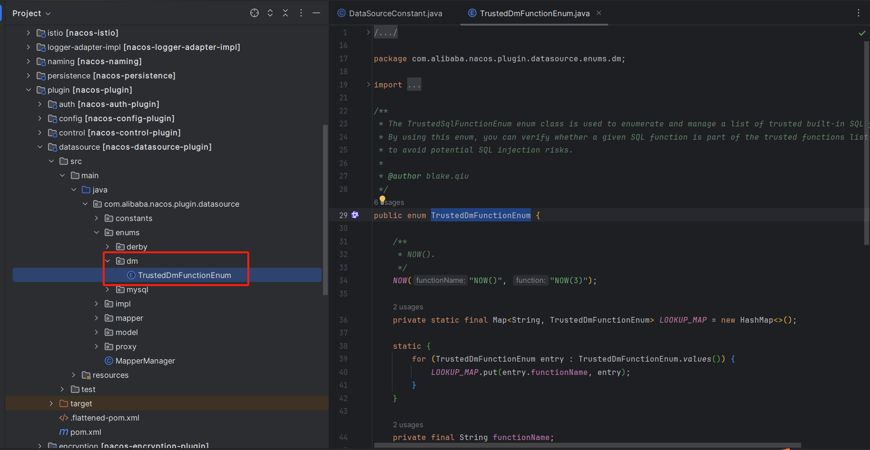Select the target folder
870x450 pixels.
pyautogui.click(x=76, y=403)
